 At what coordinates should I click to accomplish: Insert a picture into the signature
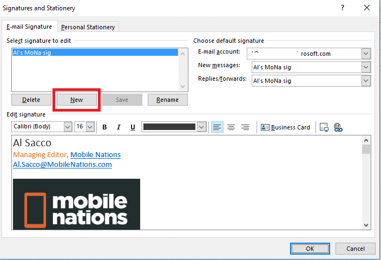(x=324, y=127)
